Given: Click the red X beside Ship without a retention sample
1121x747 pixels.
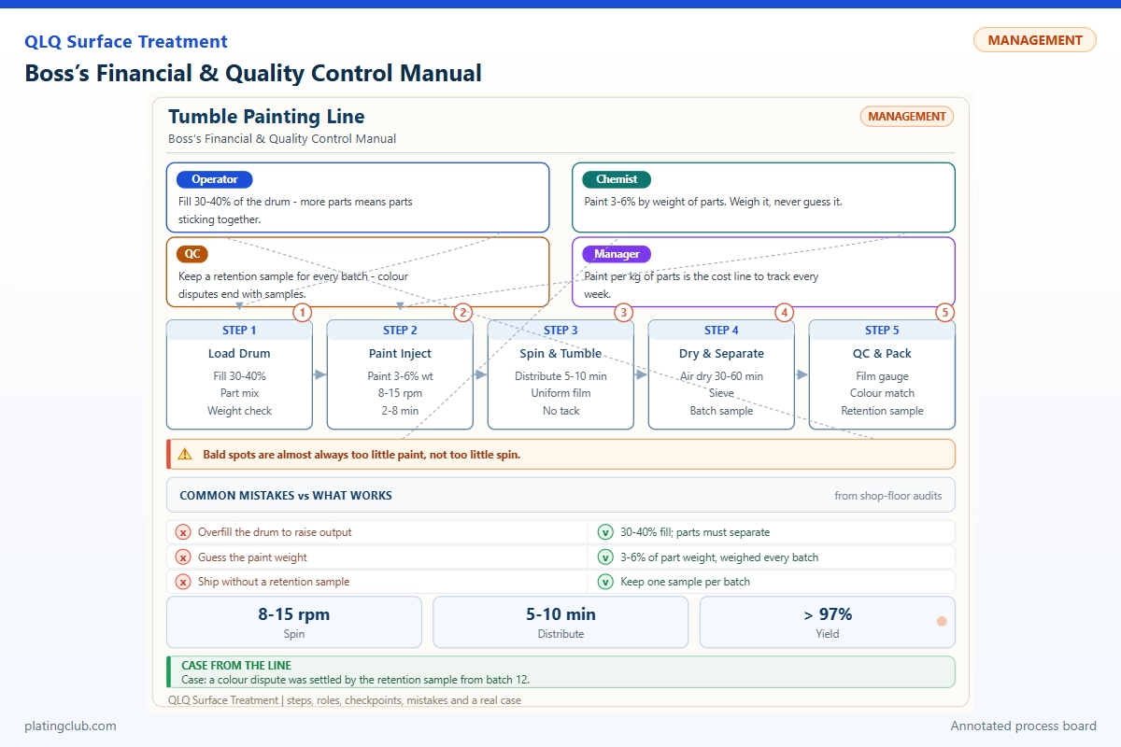Looking at the screenshot, I should click(184, 582).
